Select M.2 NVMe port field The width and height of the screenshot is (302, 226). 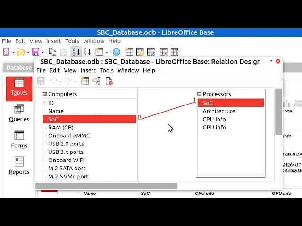point(90,177)
